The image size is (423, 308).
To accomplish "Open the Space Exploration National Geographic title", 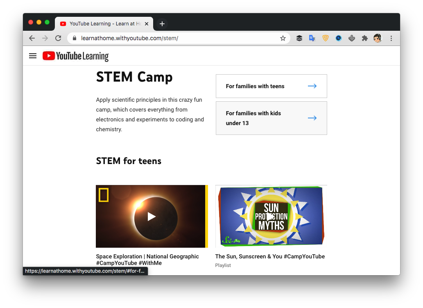I will pos(147,260).
